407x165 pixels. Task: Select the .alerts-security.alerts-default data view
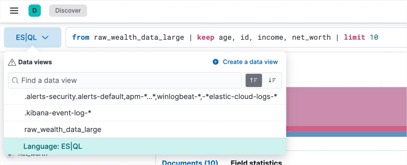[150, 97]
